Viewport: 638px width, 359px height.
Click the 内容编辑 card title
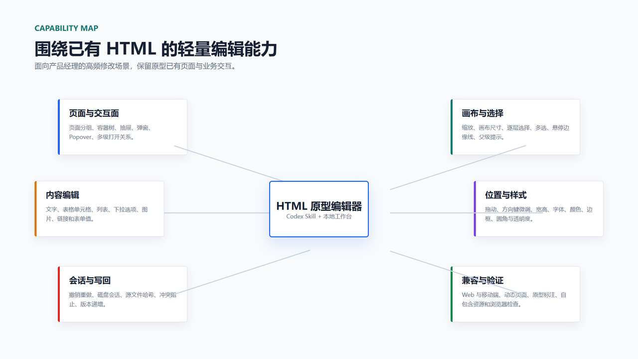62,195
